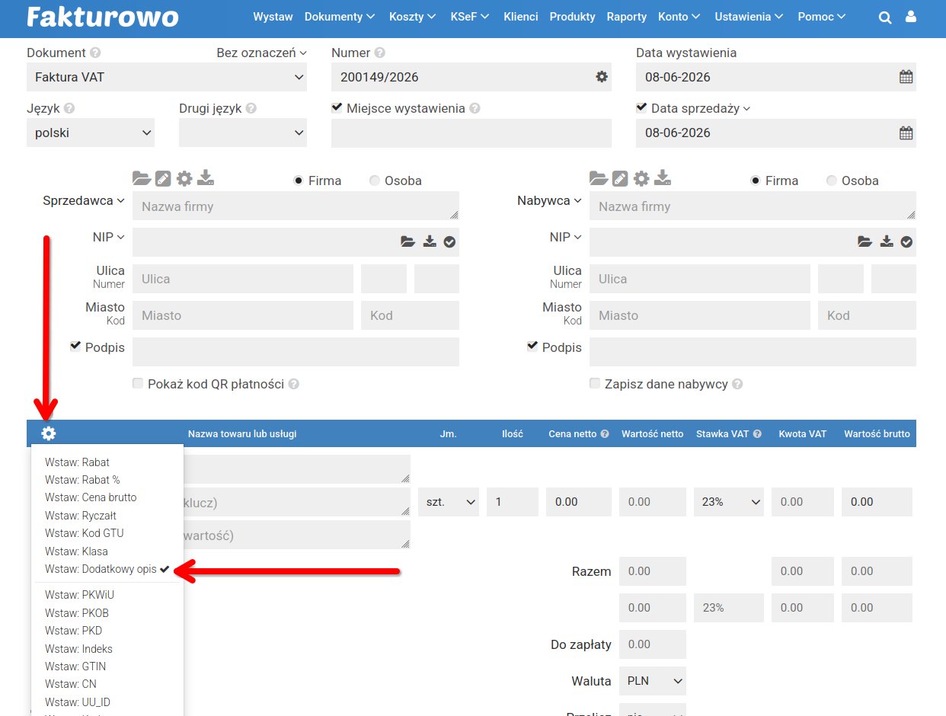The image size is (946, 716).
Task: Download data by seller NIP icon
Action: click(430, 242)
